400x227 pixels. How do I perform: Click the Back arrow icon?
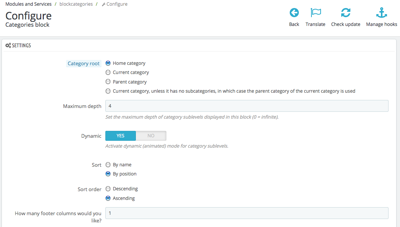click(x=294, y=13)
